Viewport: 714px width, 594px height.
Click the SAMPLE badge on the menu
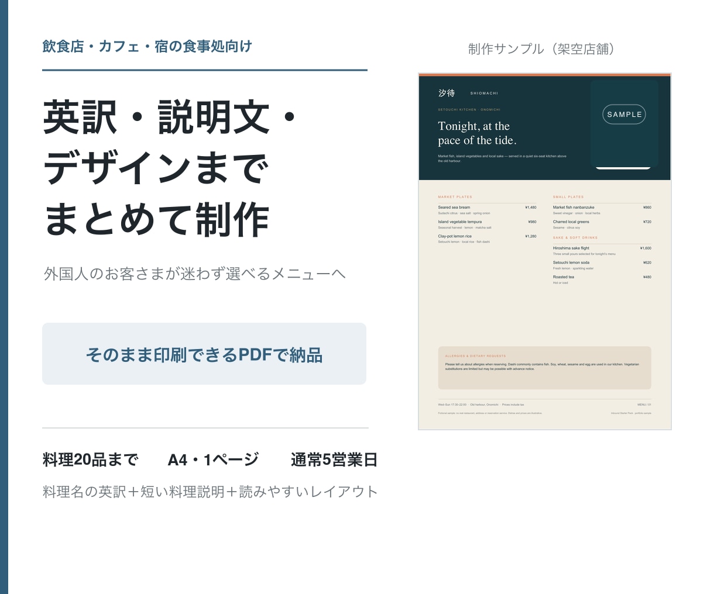624,115
